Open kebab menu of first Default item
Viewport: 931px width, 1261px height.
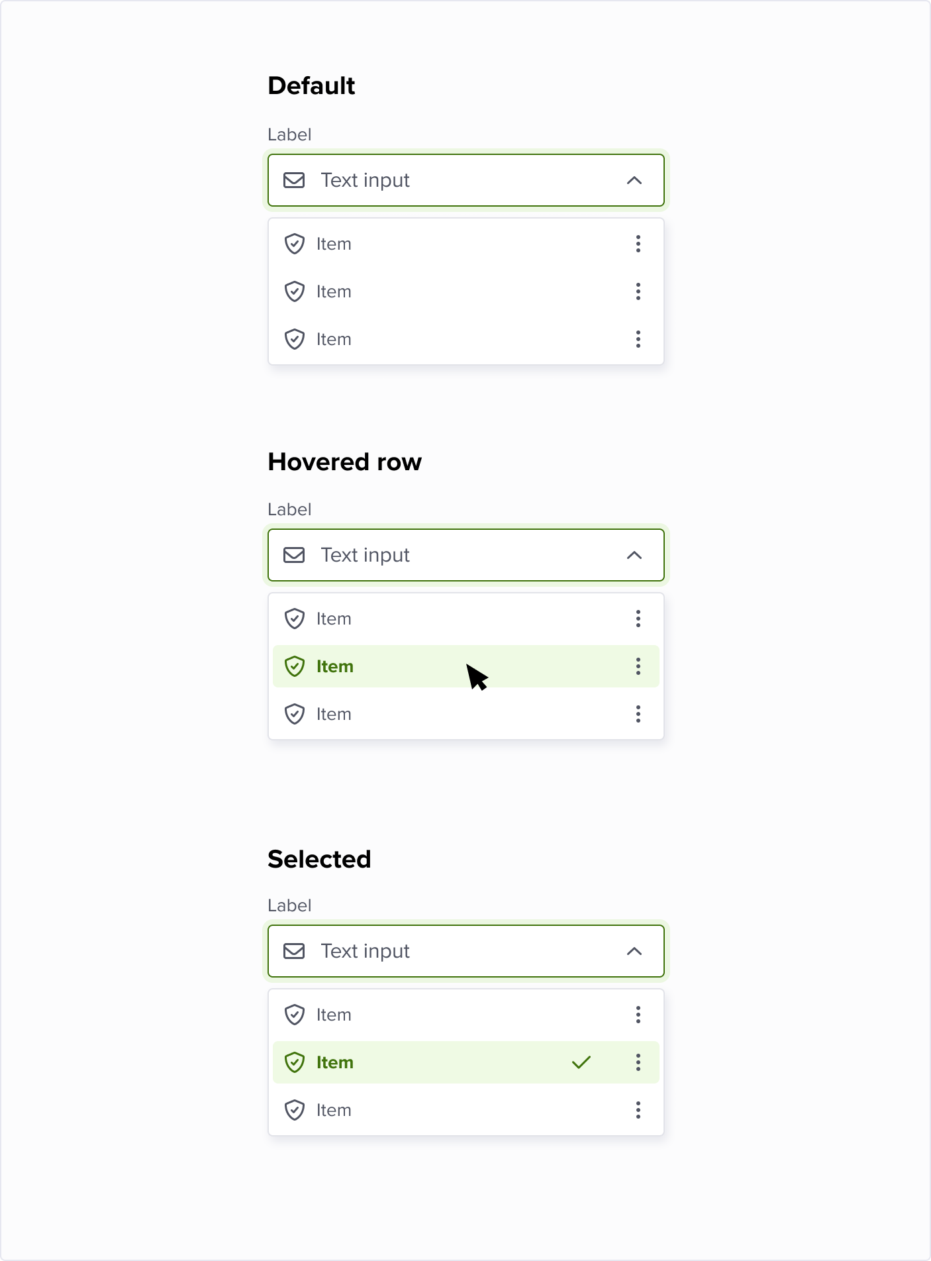click(x=638, y=244)
